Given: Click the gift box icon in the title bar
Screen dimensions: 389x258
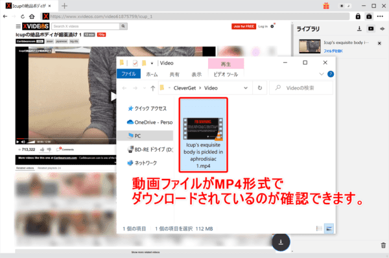Looking at the screenshot, I should tap(326, 6).
